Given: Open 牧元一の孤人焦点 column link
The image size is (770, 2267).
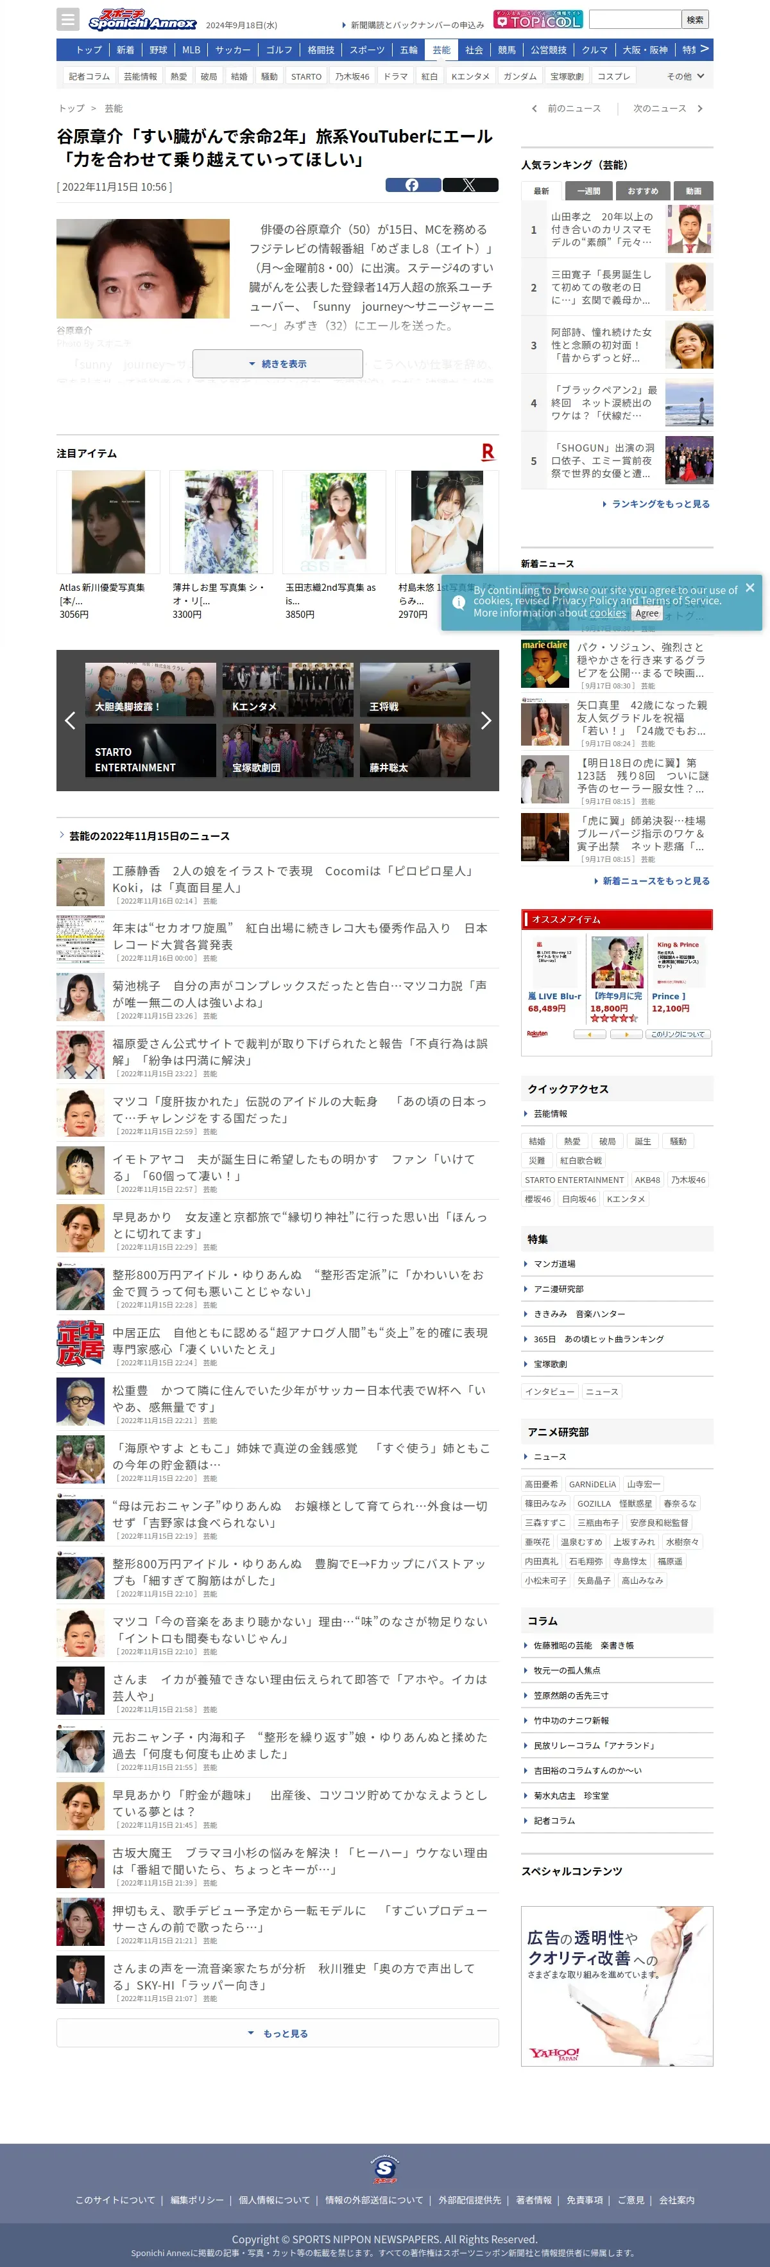Looking at the screenshot, I should (567, 1670).
